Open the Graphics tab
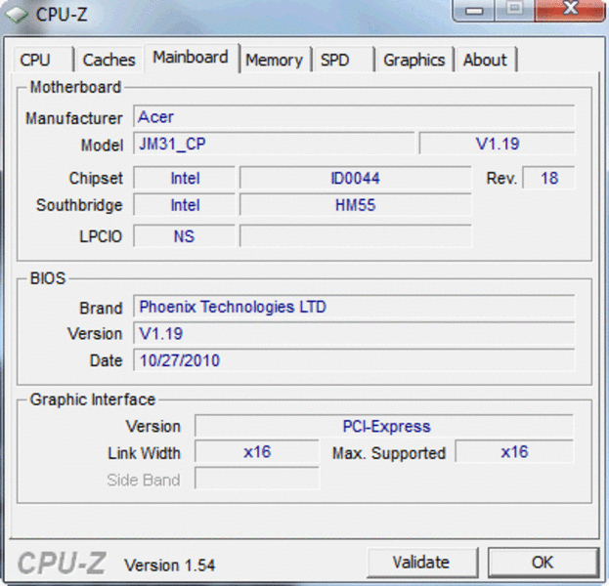 coord(414,60)
